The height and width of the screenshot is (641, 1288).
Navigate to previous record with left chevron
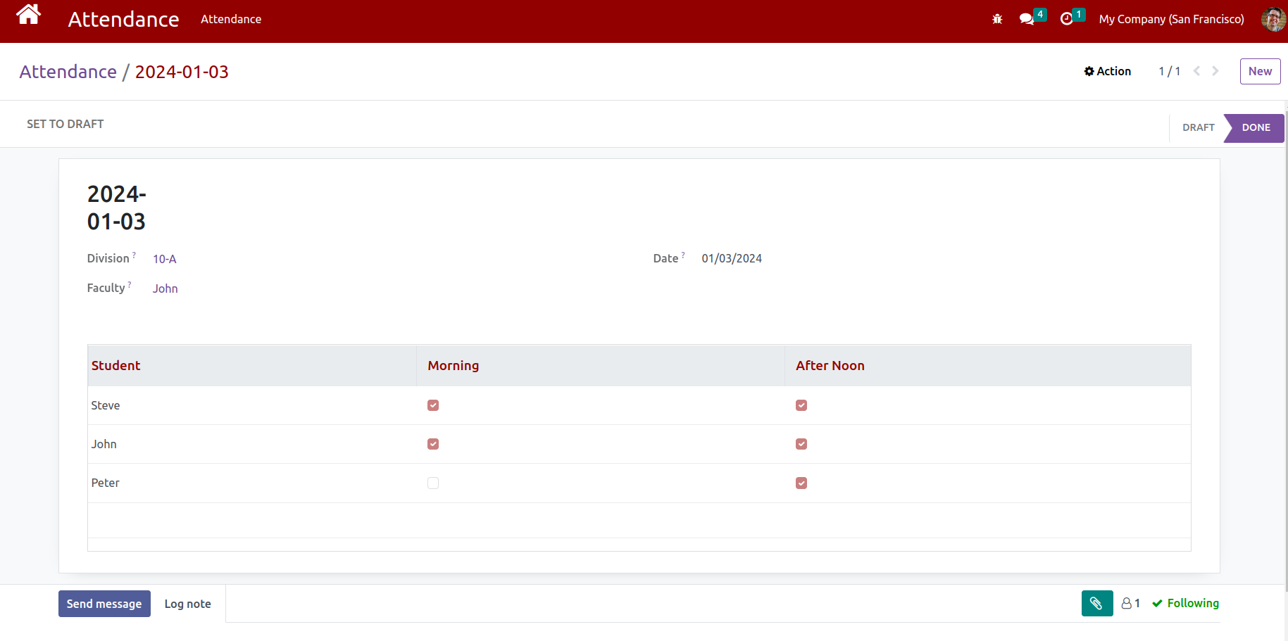(x=1196, y=71)
